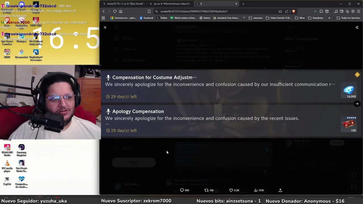Open the NIKKE desktop shortcut
The image size is (363, 204).
point(7,54)
